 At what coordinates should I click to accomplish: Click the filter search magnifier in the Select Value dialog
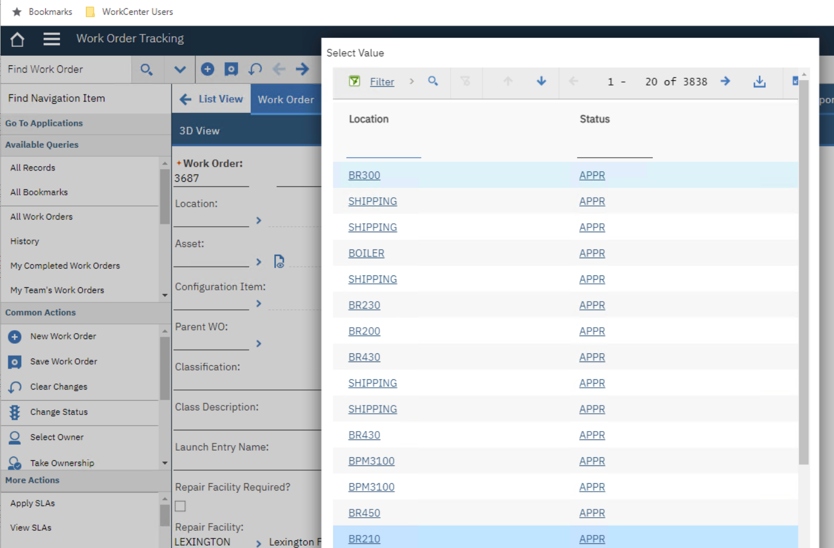(x=433, y=81)
